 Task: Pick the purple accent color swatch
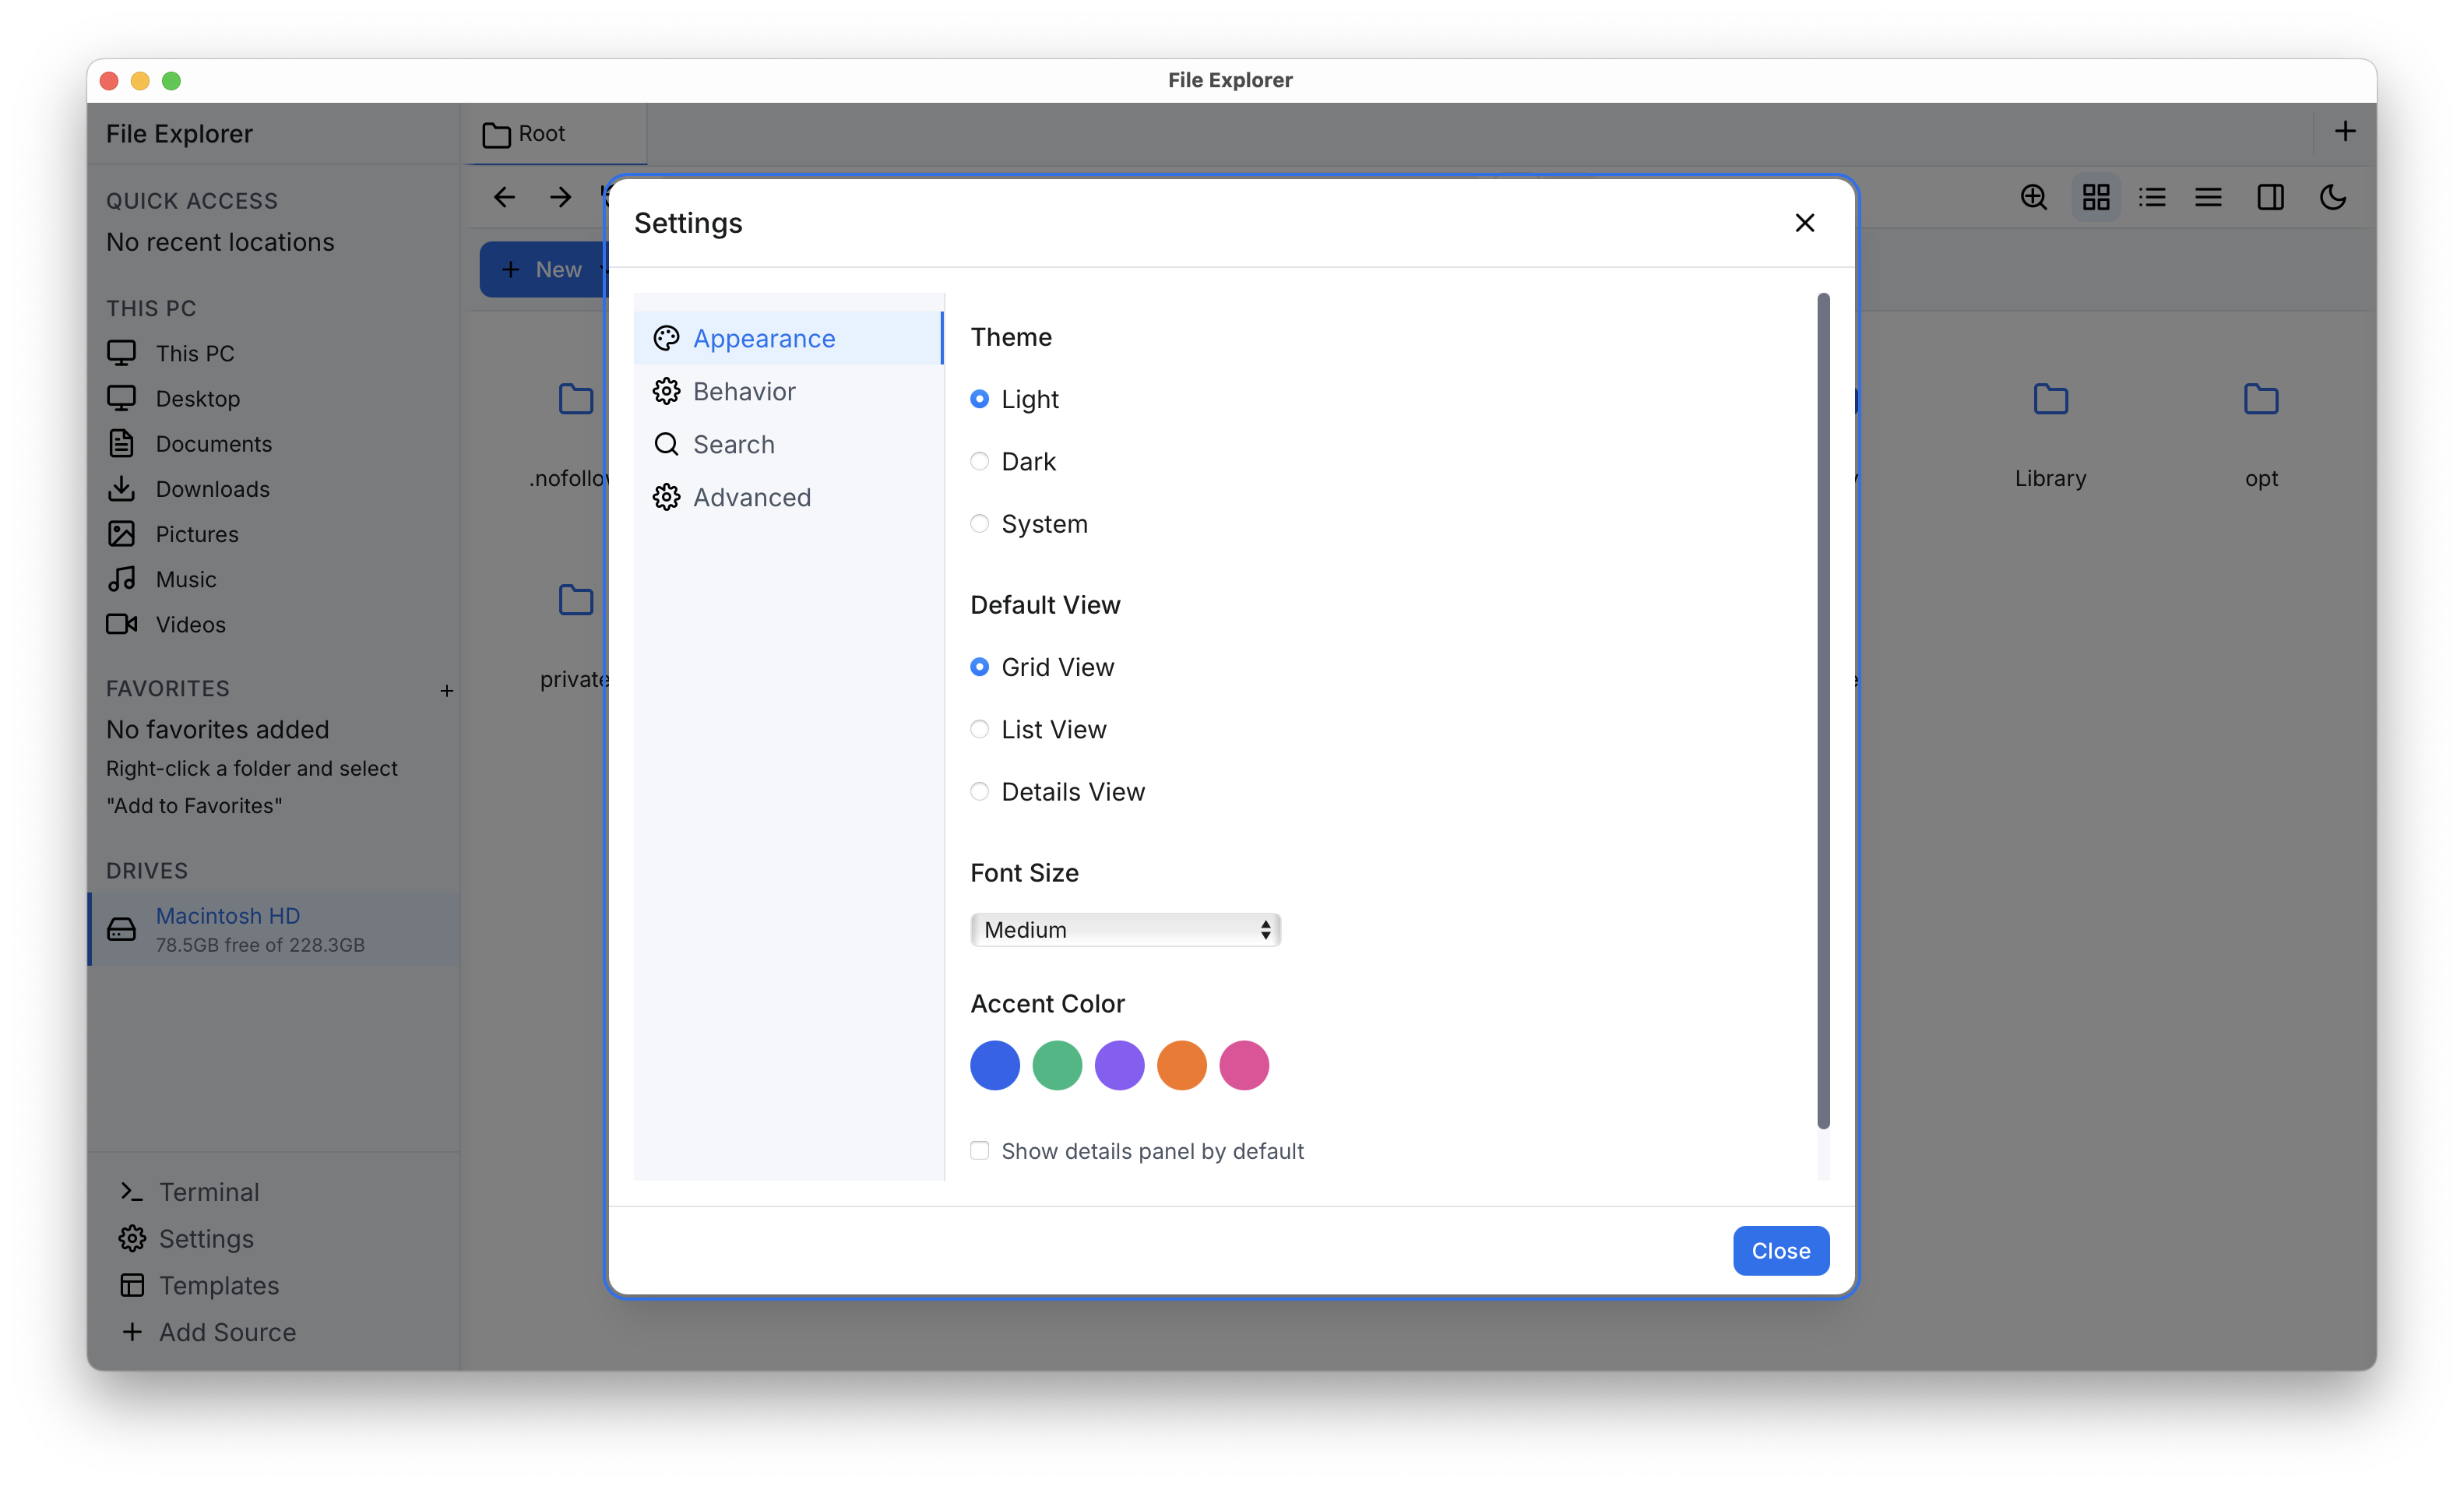point(1119,1065)
